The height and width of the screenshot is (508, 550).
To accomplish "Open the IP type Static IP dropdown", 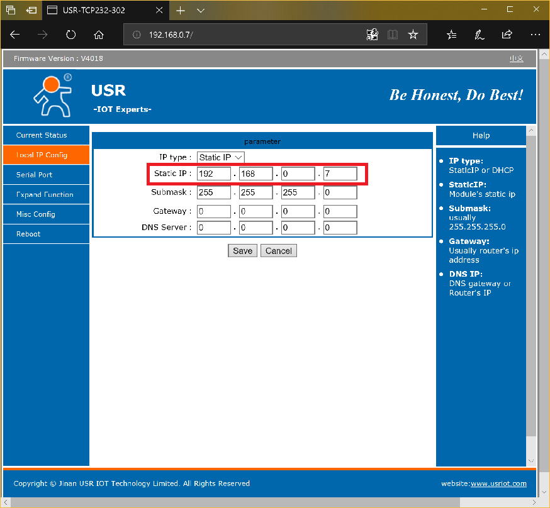I will (x=221, y=157).
